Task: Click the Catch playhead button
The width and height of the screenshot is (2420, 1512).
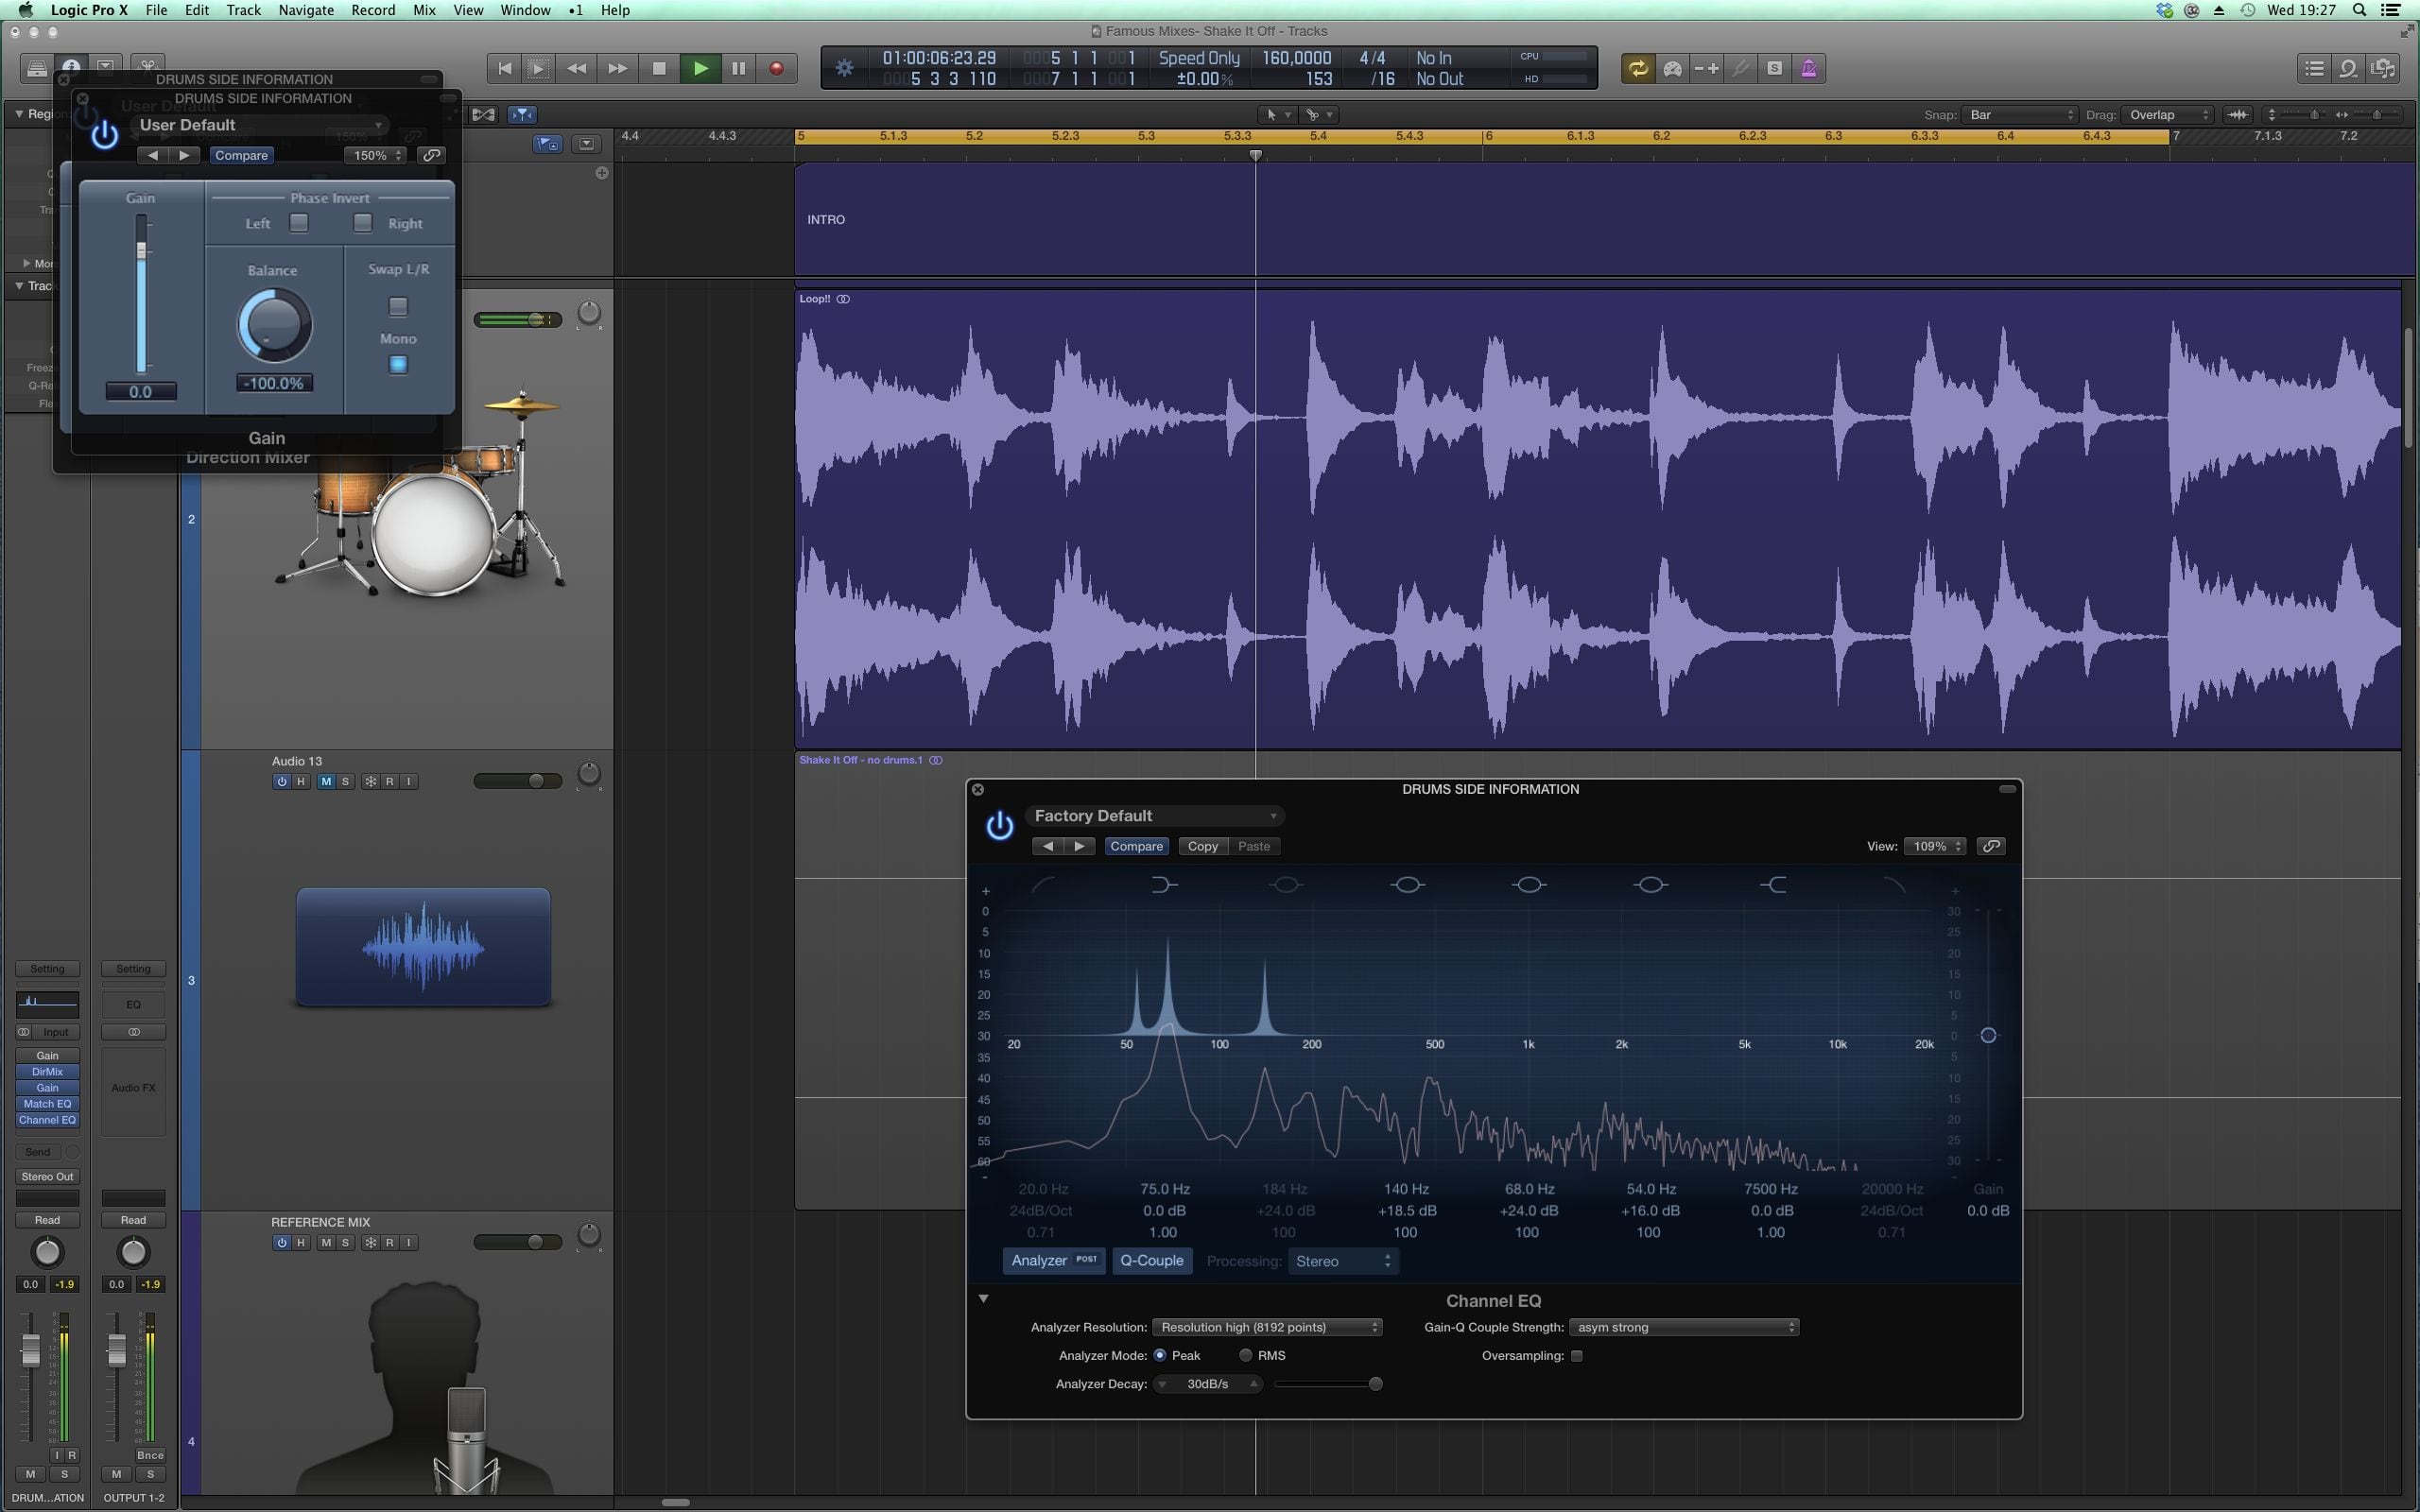Action: pos(522,114)
